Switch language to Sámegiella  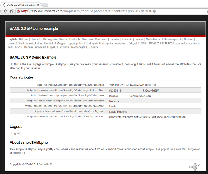pyautogui.click(x=50, y=39)
